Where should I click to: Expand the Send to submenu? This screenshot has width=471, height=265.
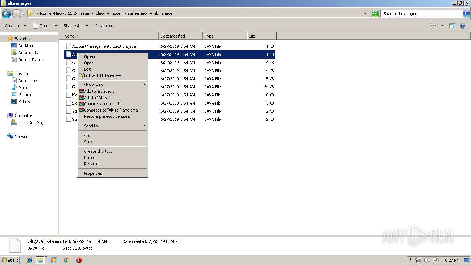pos(112,126)
